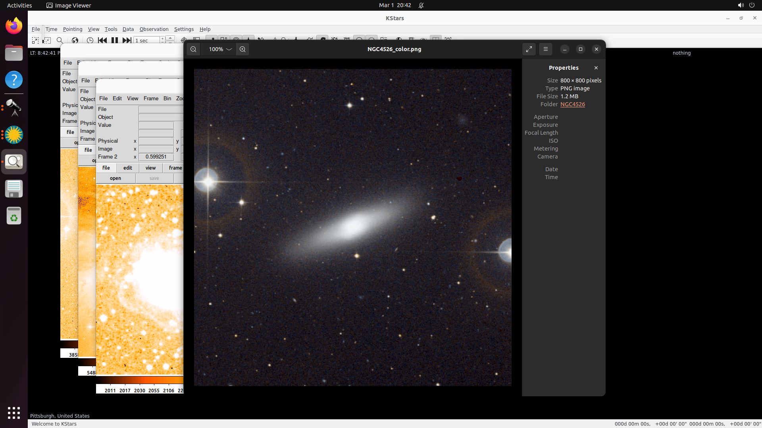Close the Properties side panel

tap(596, 68)
